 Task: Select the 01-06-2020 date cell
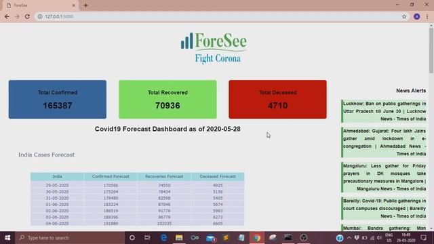57,205
